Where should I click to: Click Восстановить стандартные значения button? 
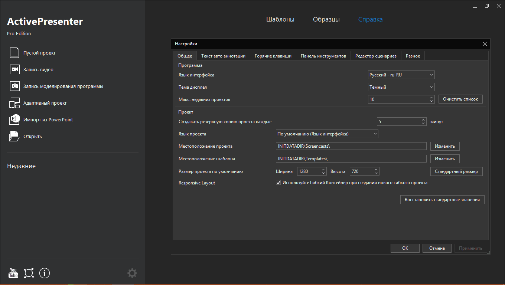coord(442,200)
